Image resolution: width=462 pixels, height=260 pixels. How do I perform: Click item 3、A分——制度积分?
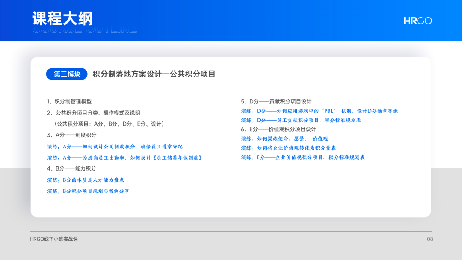point(72,135)
